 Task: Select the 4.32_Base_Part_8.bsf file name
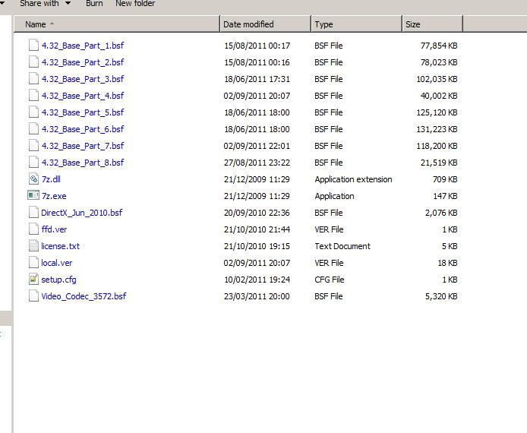(83, 163)
